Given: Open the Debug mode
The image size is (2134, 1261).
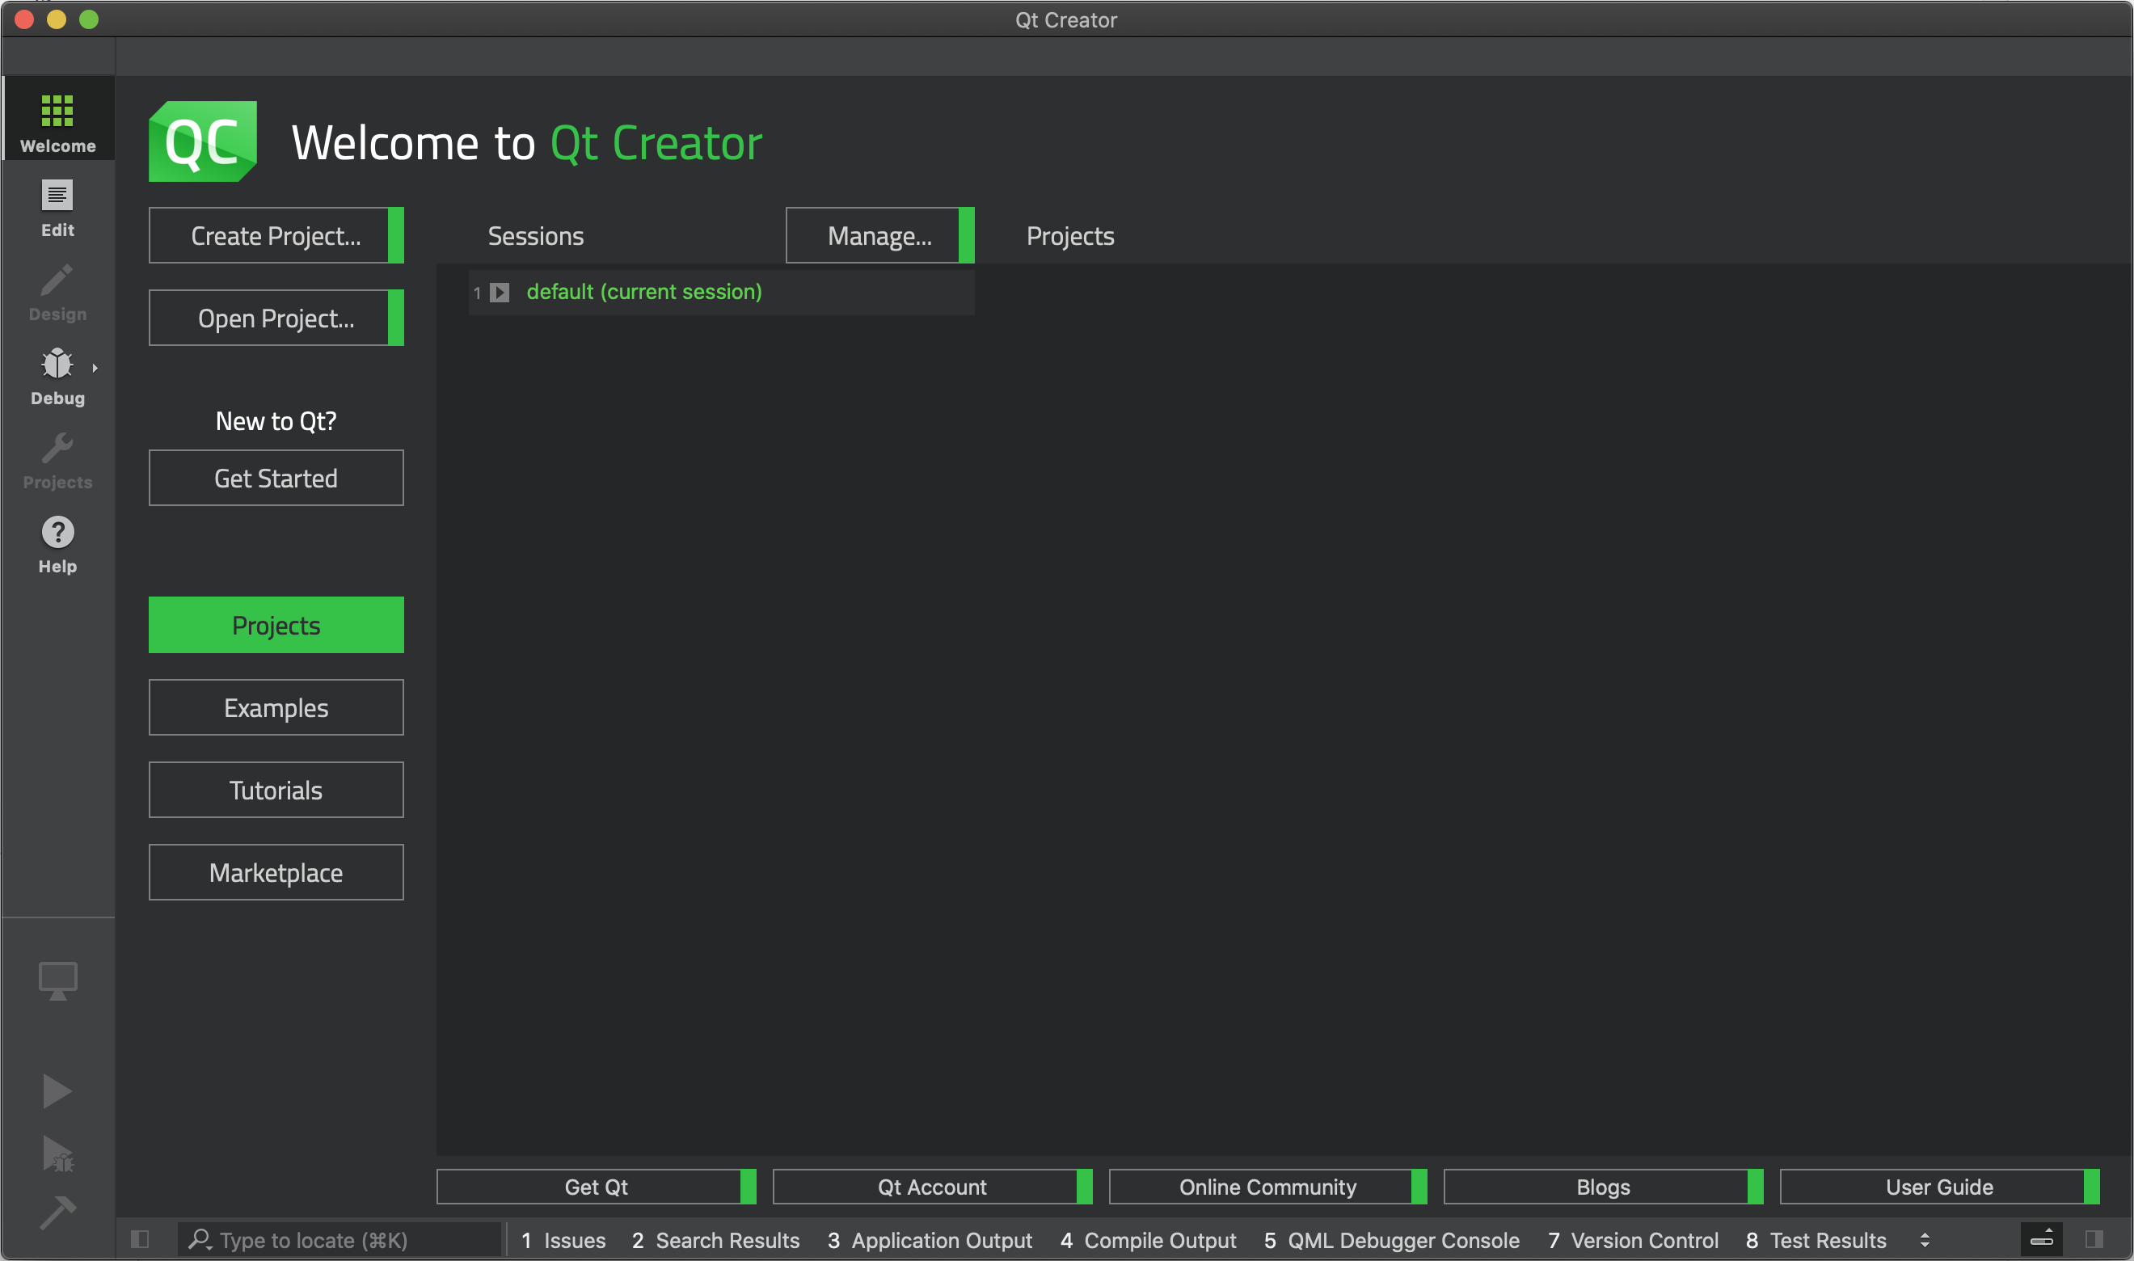Looking at the screenshot, I should tap(57, 375).
